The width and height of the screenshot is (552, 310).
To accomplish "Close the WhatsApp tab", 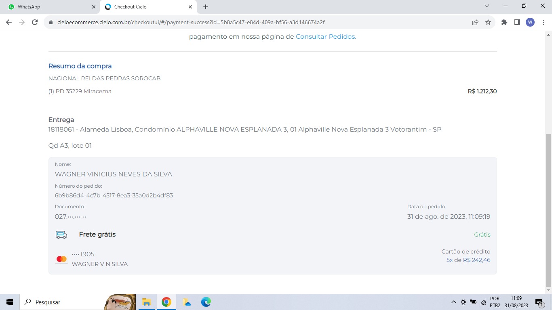I will (x=94, y=7).
